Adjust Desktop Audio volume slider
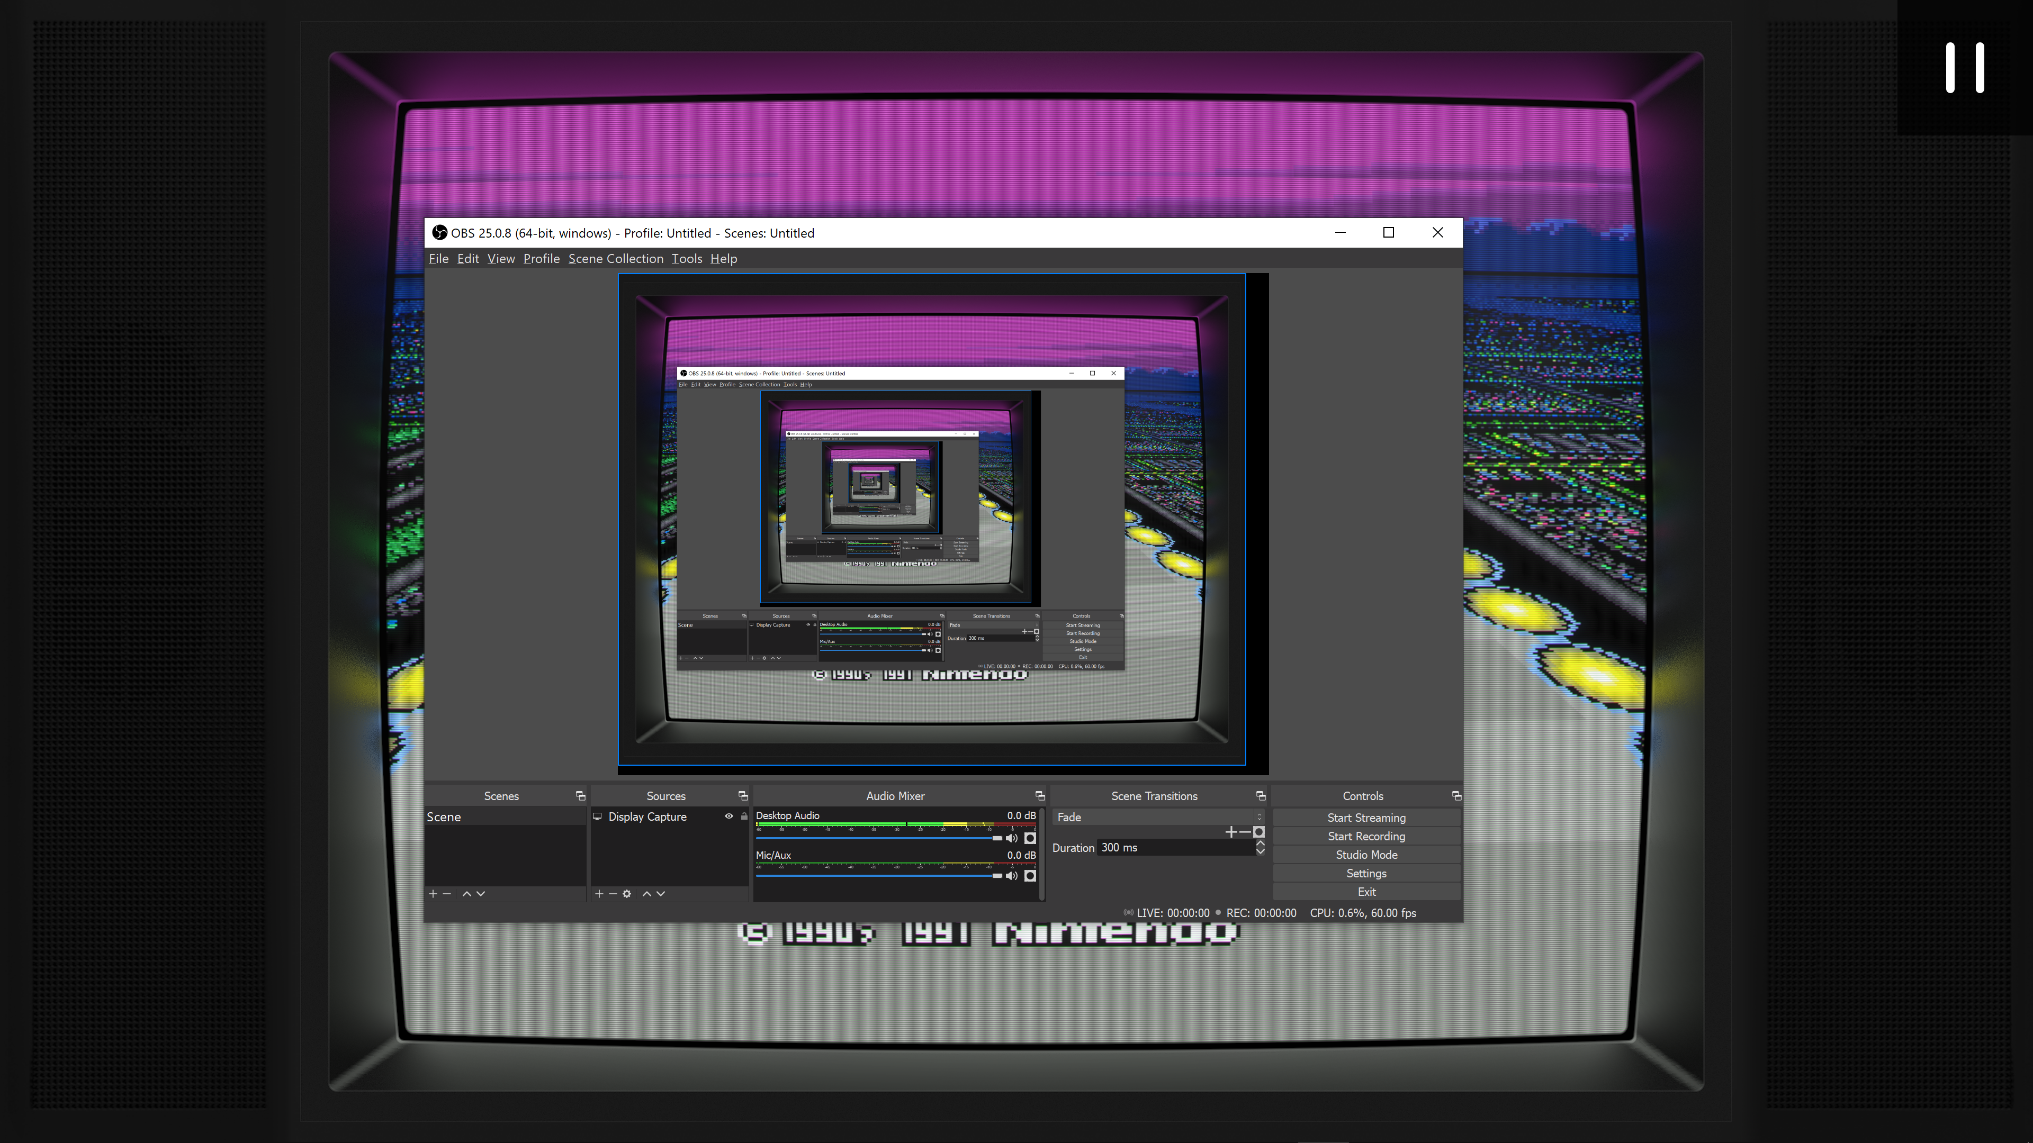The image size is (2033, 1143). click(878, 839)
